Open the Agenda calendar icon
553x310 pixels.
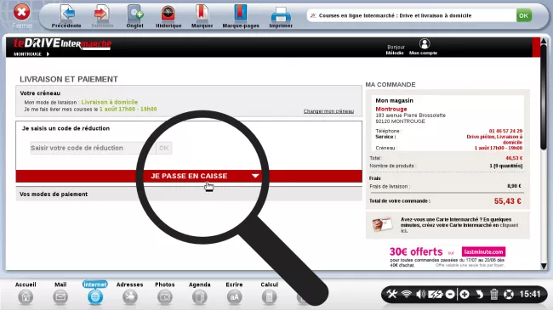pos(200,297)
